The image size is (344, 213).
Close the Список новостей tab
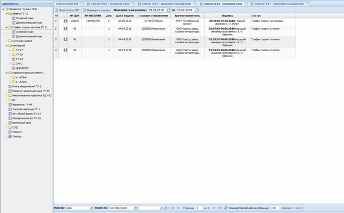coord(82,3)
